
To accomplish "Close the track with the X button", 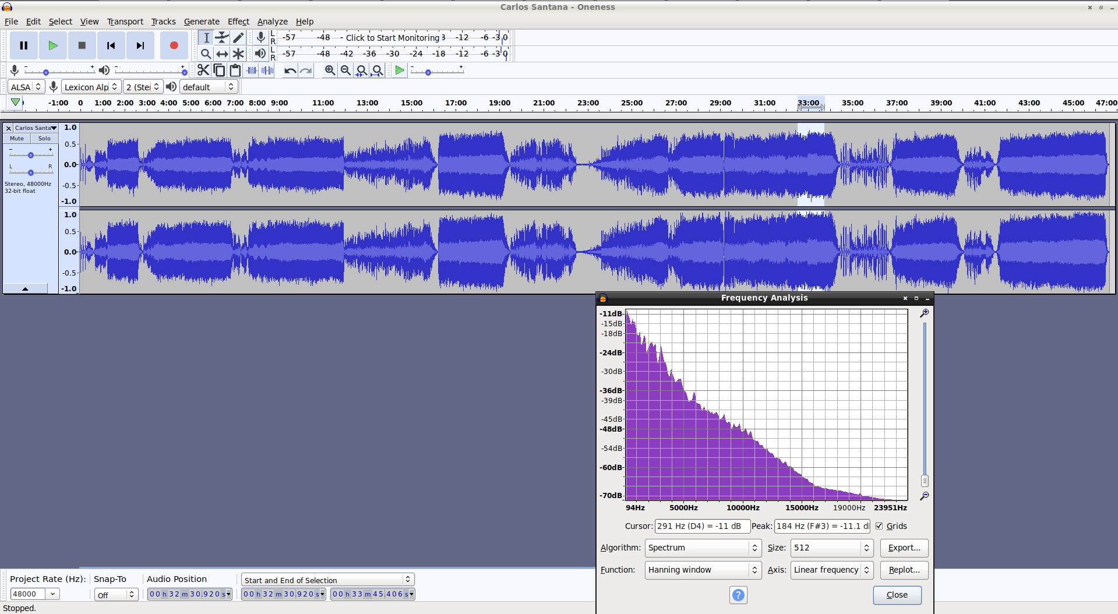I will (8, 128).
